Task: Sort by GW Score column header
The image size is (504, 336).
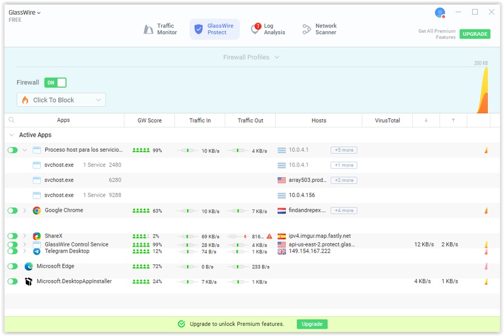Action: [150, 120]
